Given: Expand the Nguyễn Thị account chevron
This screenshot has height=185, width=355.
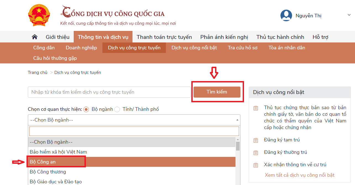Looking at the screenshot, I should (x=349, y=15).
